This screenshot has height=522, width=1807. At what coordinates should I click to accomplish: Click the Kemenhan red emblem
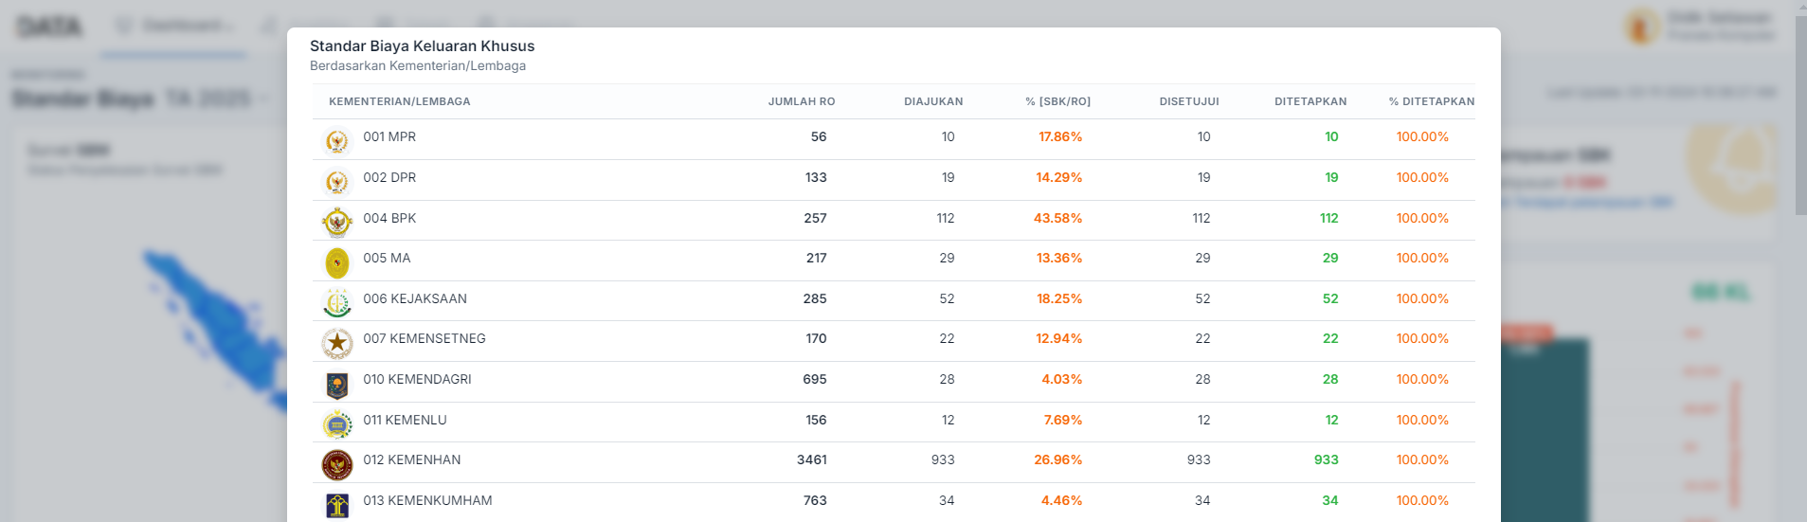337,464
